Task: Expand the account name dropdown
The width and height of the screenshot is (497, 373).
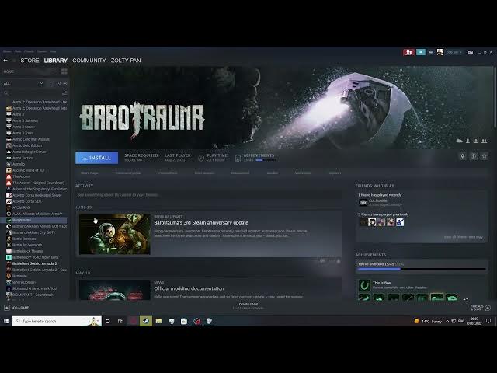Action: coord(454,52)
